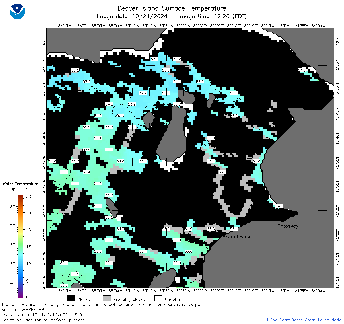
Task: Select the title Beaver Island Surface Temperature
Action: [172, 8]
